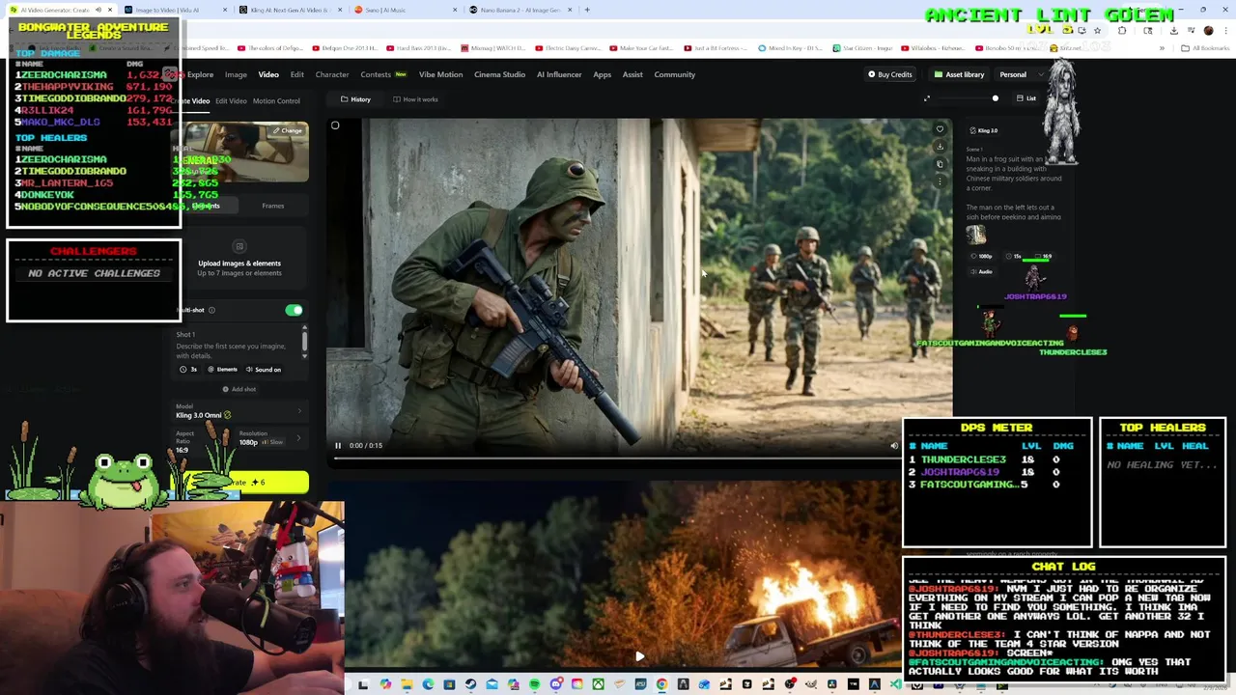The height and width of the screenshot is (695, 1236).
Task: Select the video with the circle checkbox
Action: (x=335, y=125)
